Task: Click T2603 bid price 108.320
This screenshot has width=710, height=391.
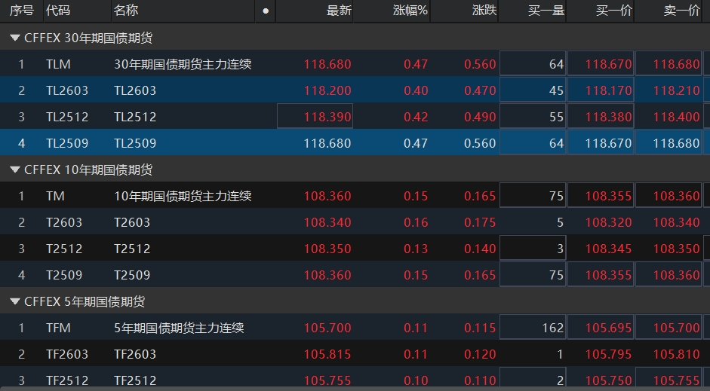Action: pos(608,222)
